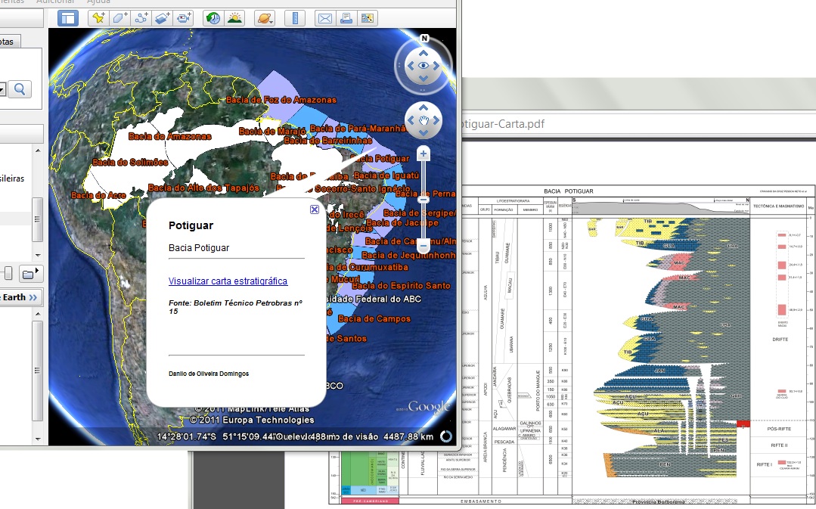Open the planets switcher icon
This screenshot has height=509, width=816.
click(x=265, y=18)
